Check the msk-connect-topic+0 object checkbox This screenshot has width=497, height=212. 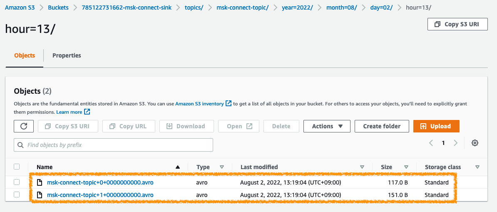pyautogui.click(x=17, y=182)
